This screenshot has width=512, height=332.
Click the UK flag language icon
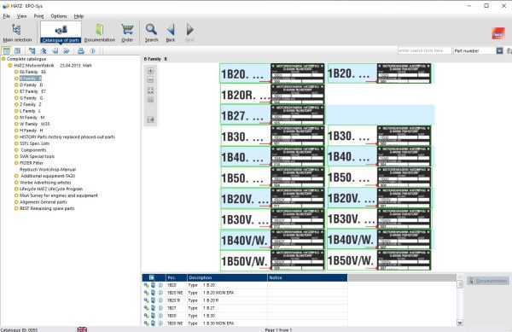82,329
